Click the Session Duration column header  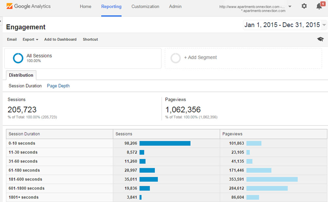coord(24,134)
